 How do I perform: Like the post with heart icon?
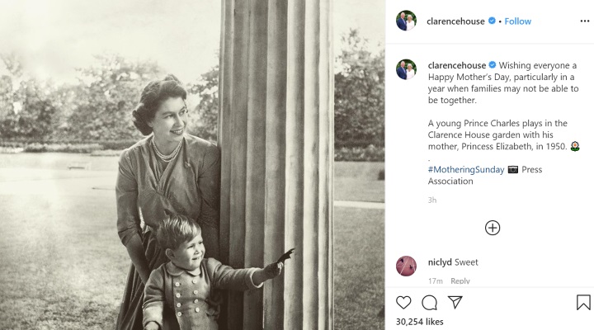(403, 302)
